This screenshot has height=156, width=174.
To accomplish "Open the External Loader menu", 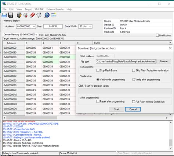I will [55, 9].
